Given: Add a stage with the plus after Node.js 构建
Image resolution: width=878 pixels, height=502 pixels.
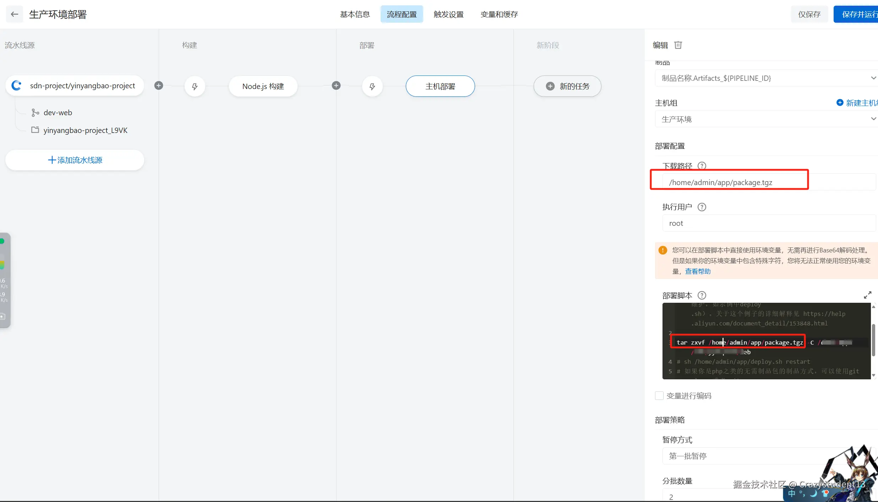Looking at the screenshot, I should tap(336, 85).
